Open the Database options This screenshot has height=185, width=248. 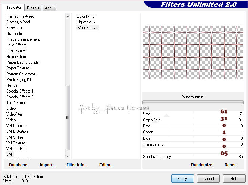pyautogui.click(x=18, y=165)
